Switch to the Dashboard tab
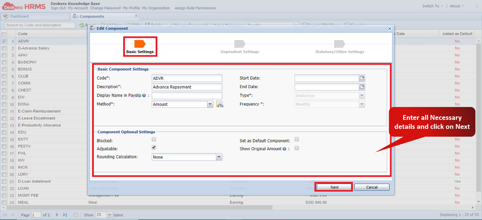This screenshot has height=220, width=482. 35,16
